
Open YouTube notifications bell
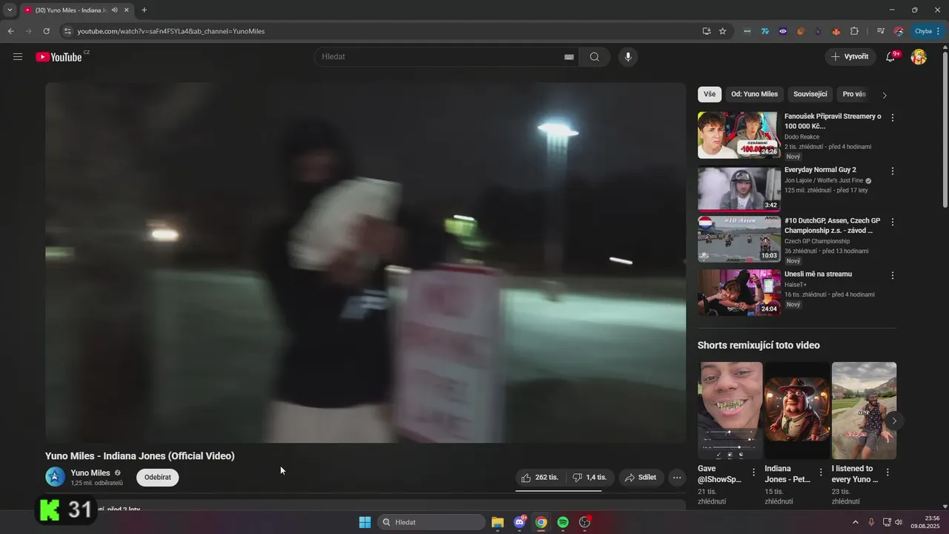point(891,57)
